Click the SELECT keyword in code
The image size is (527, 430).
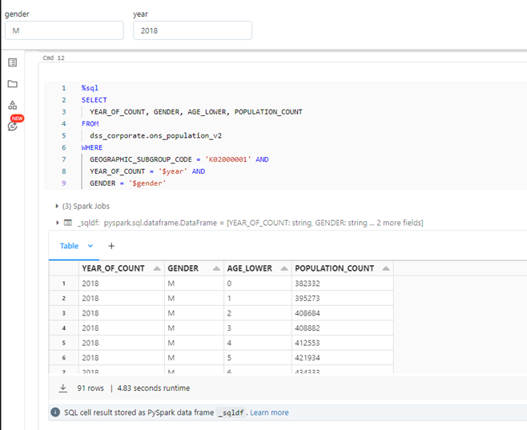coord(95,100)
